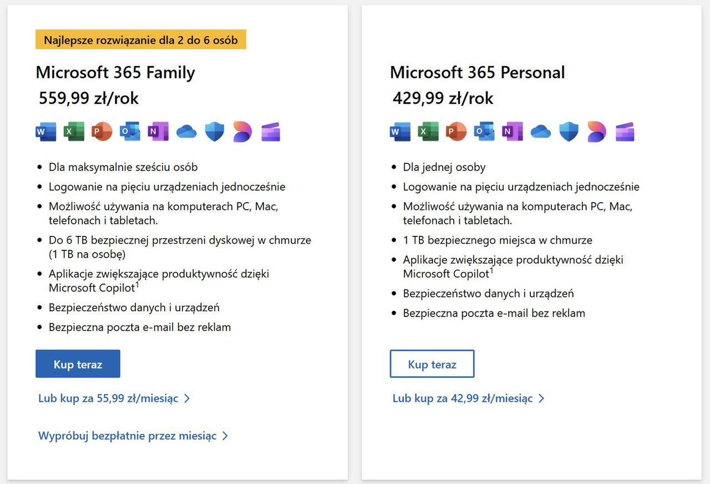Open the Copilot icon in the Personal card

coord(596,132)
